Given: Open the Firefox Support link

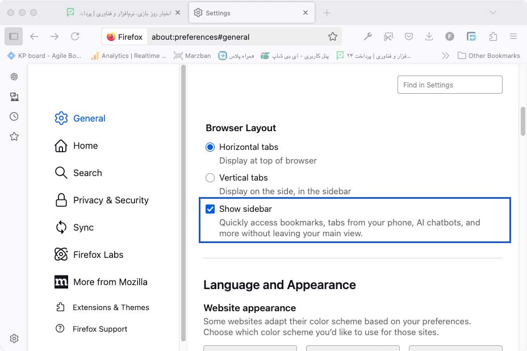Looking at the screenshot, I should click(x=100, y=329).
